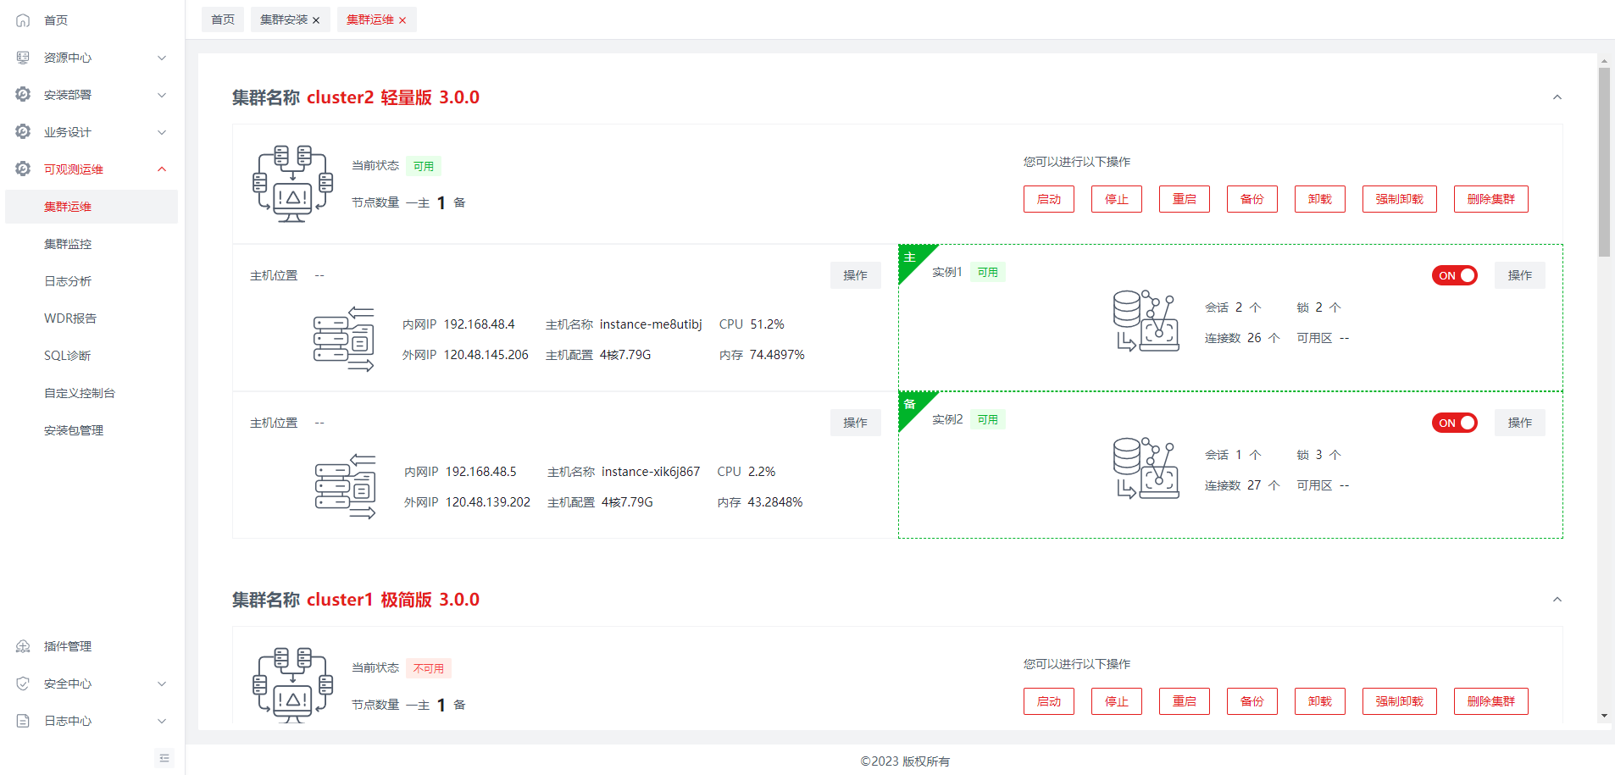Click the home icon in the sidebar
The height and width of the screenshot is (775, 1615).
point(23,20)
